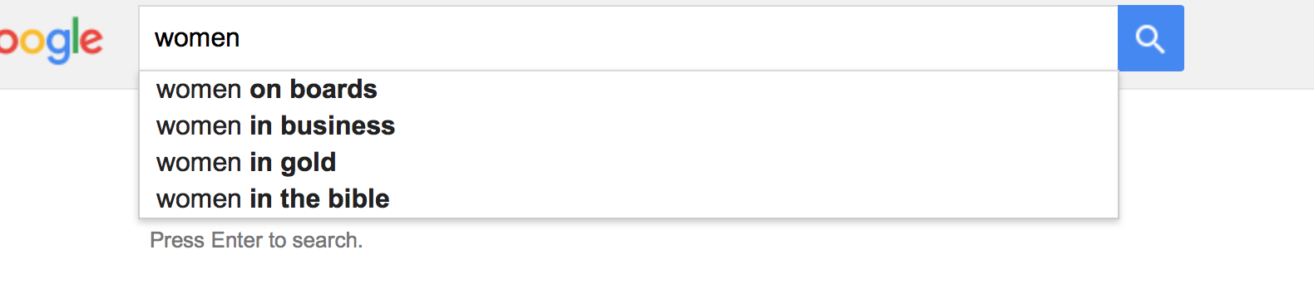This screenshot has height=299, width=1314.
Task: Click the gray header bar right of search button
Action: (x=1249, y=43)
